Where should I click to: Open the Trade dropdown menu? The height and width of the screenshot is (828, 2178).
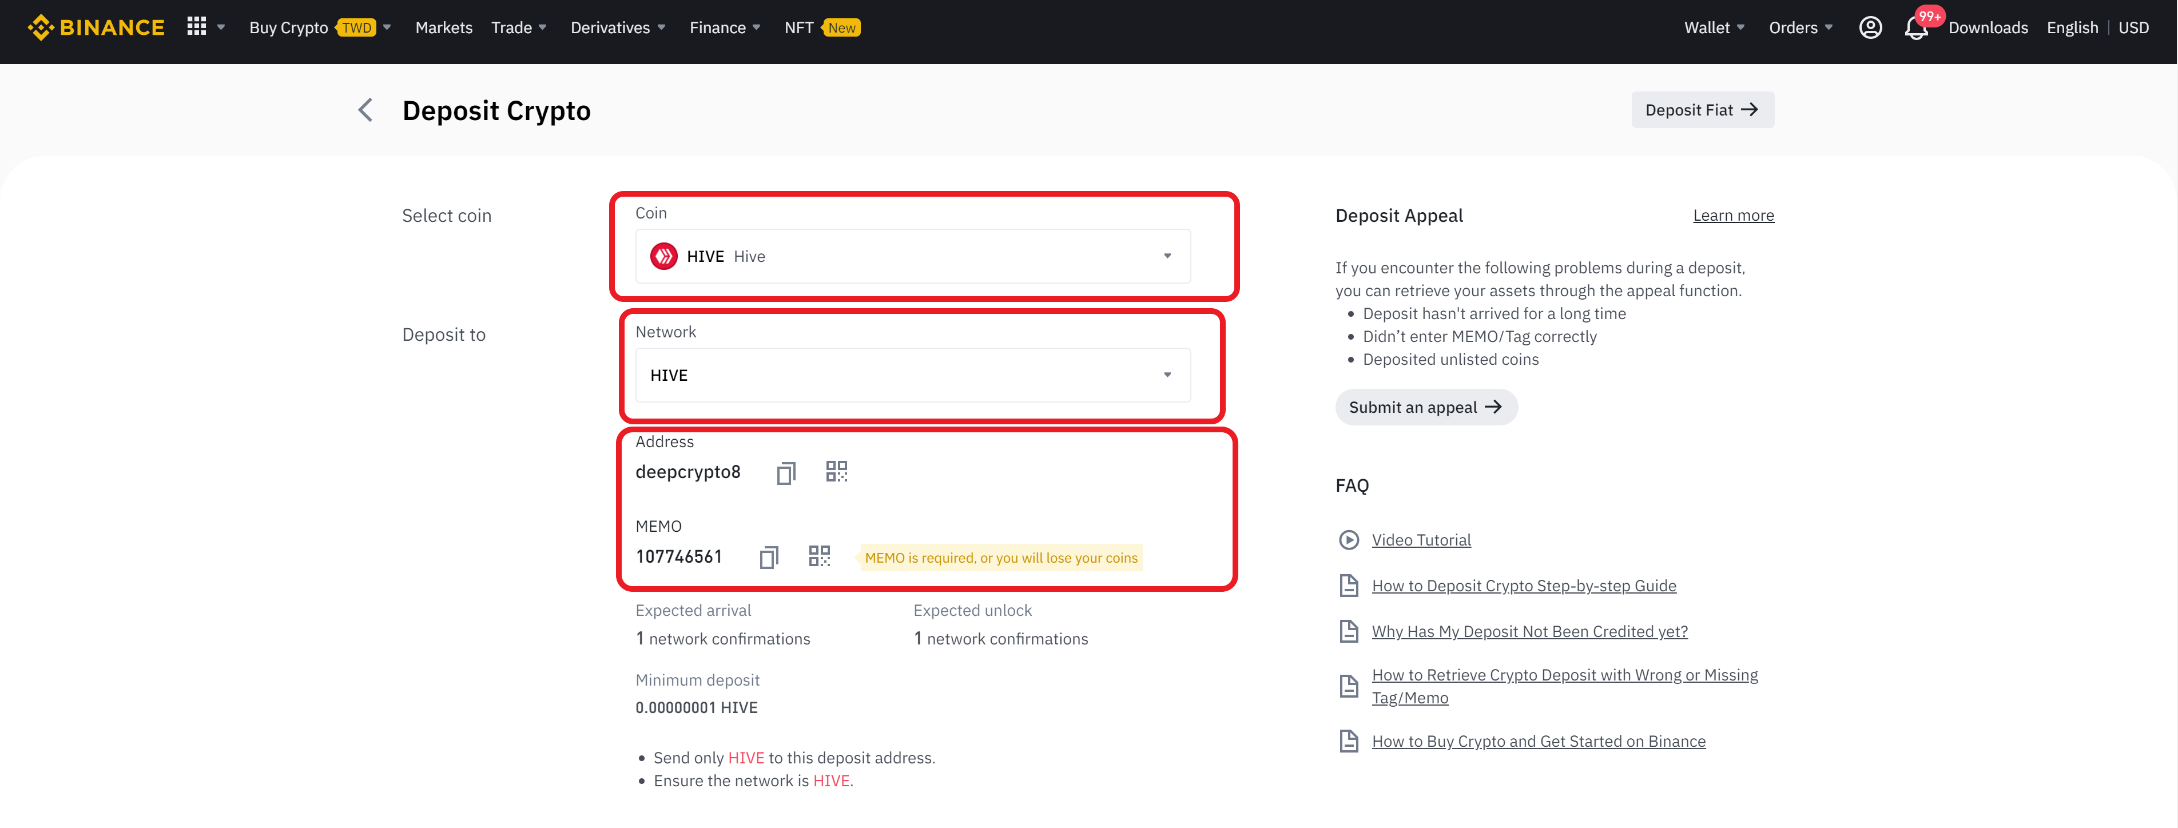519,28
